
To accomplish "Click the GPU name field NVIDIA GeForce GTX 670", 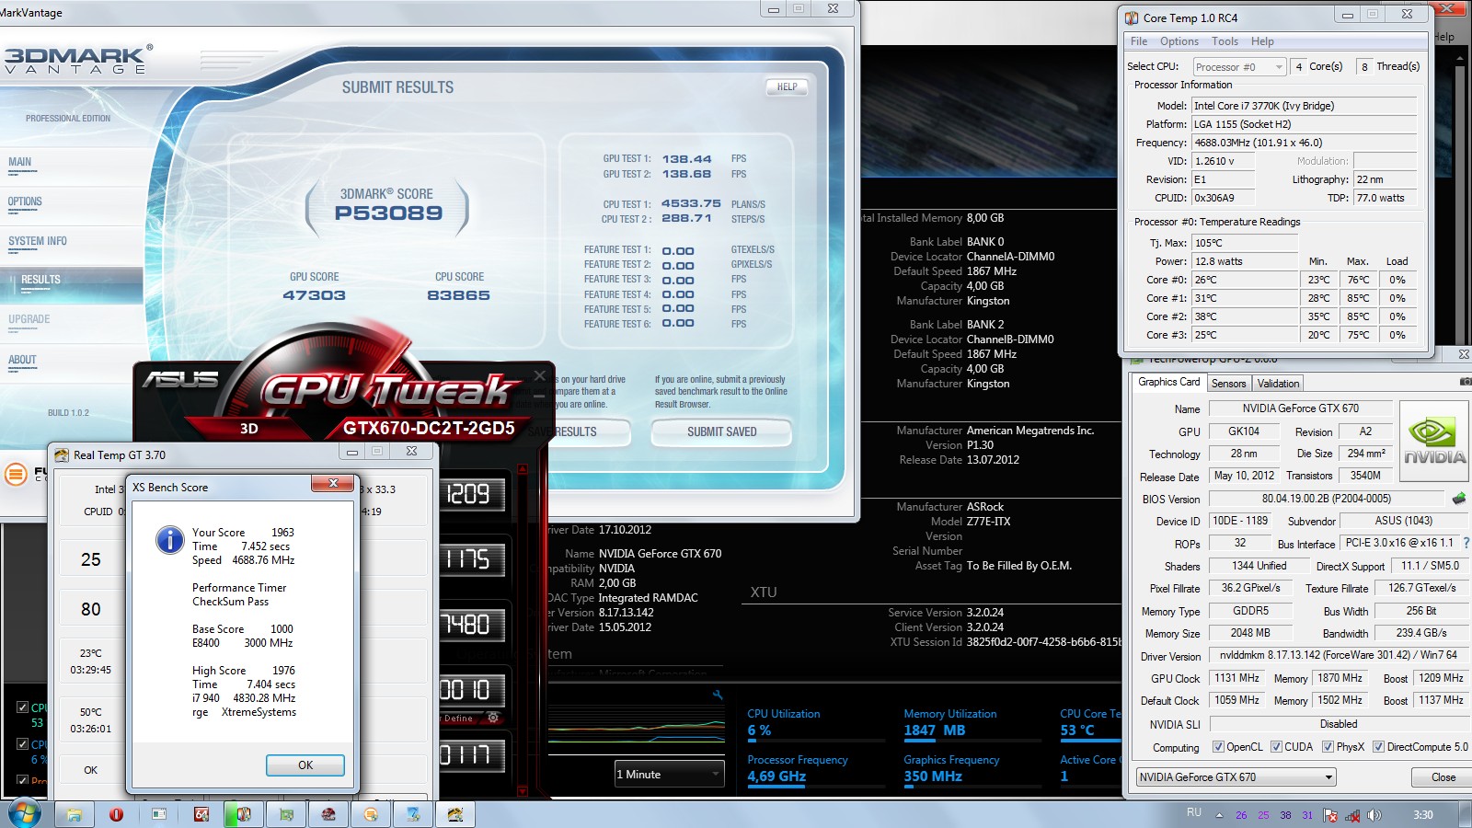I will pyautogui.click(x=1300, y=408).
